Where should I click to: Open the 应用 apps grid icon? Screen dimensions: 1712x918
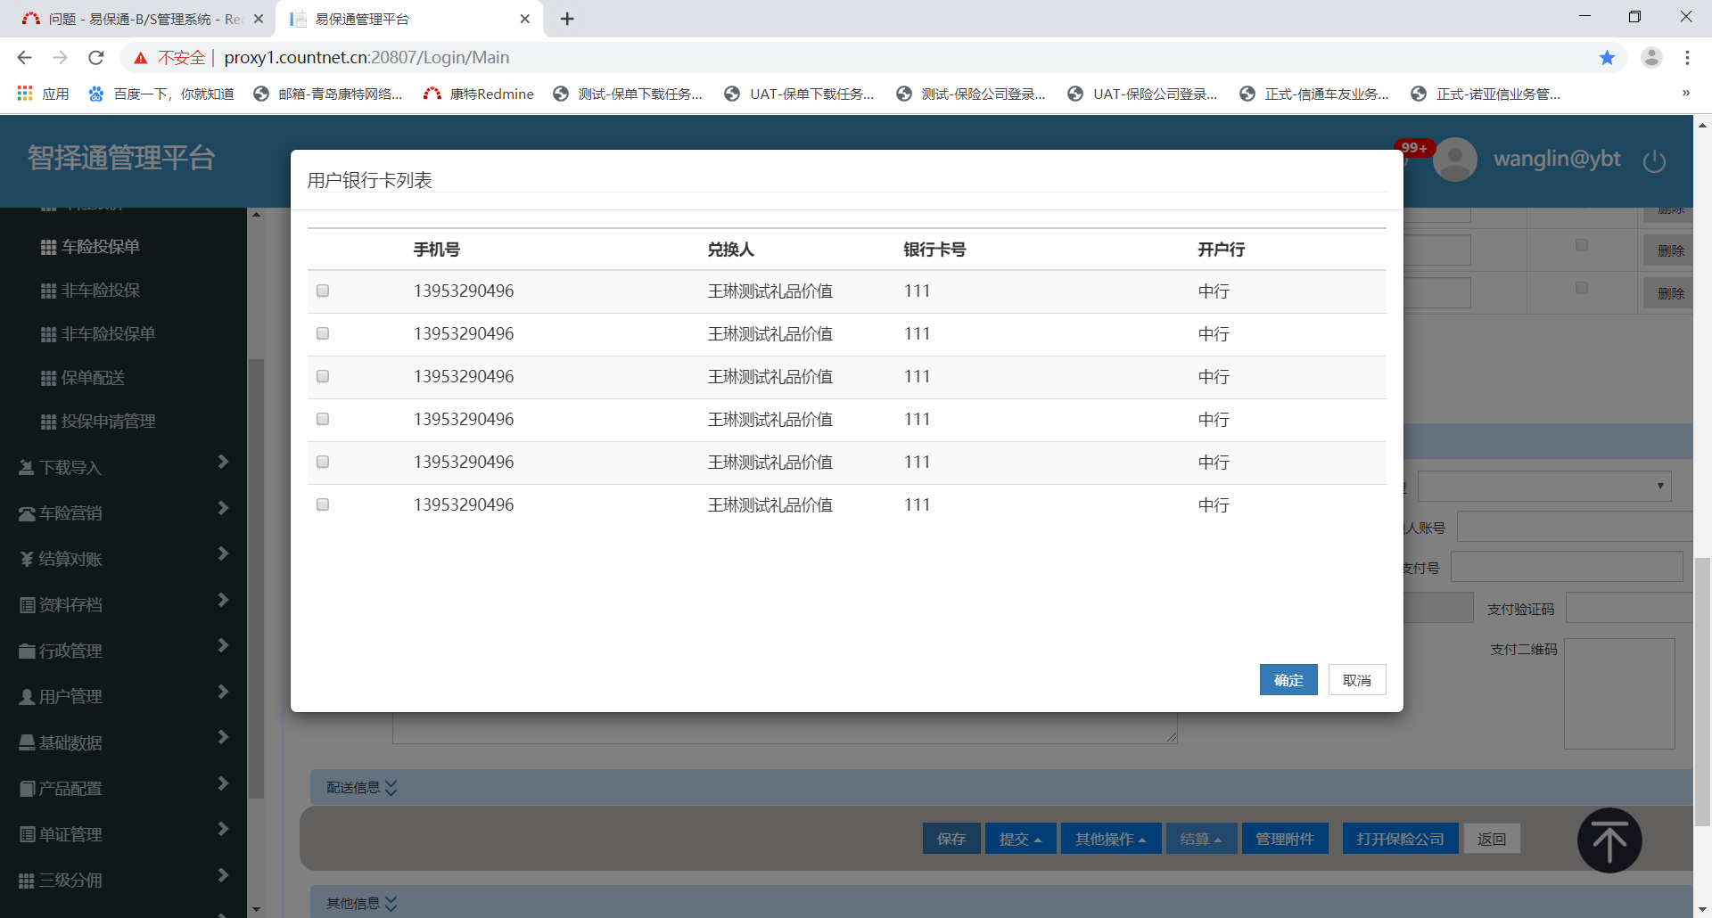pyautogui.click(x=25, y=94)
